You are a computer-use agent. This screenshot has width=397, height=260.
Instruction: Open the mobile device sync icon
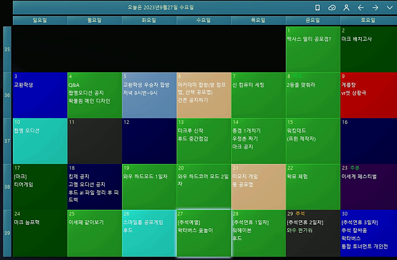[x=317, y=8]
